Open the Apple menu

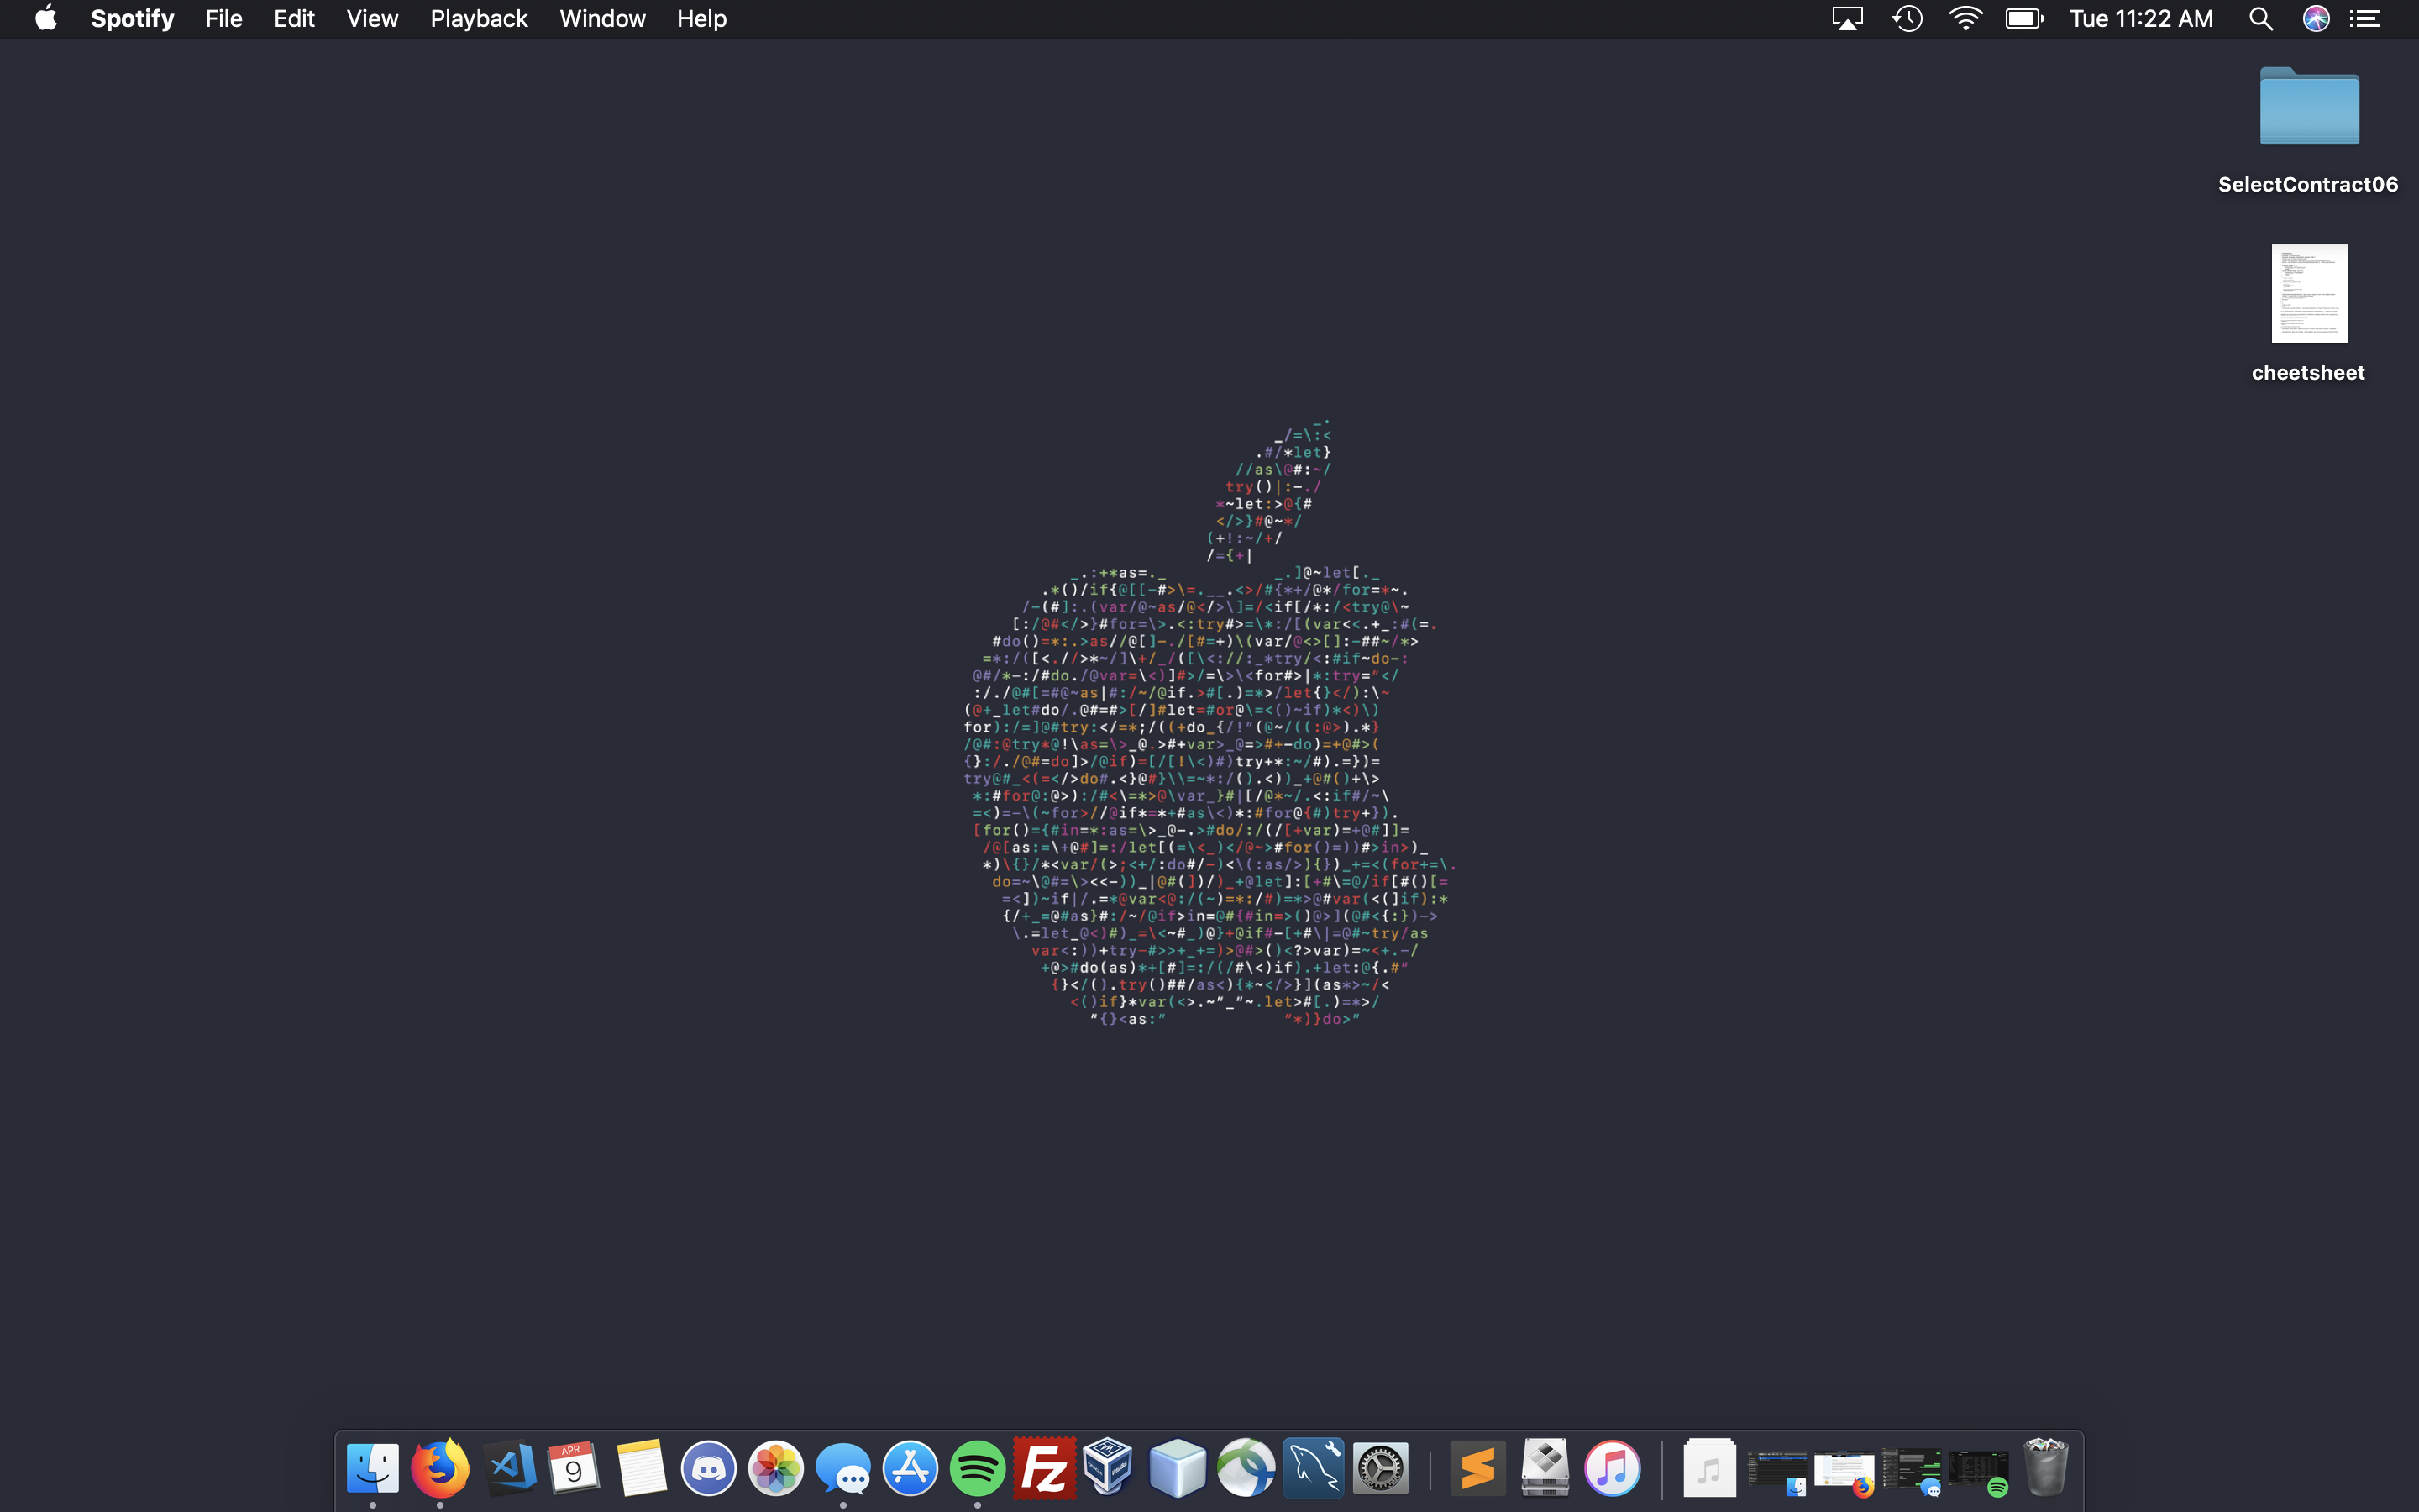(x=46, y=19)
